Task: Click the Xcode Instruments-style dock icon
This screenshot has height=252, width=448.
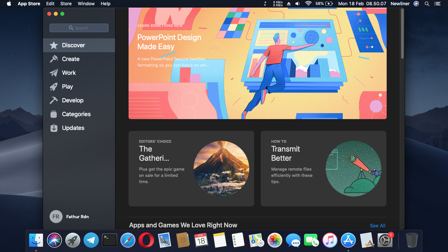Action: click(367, 240)
